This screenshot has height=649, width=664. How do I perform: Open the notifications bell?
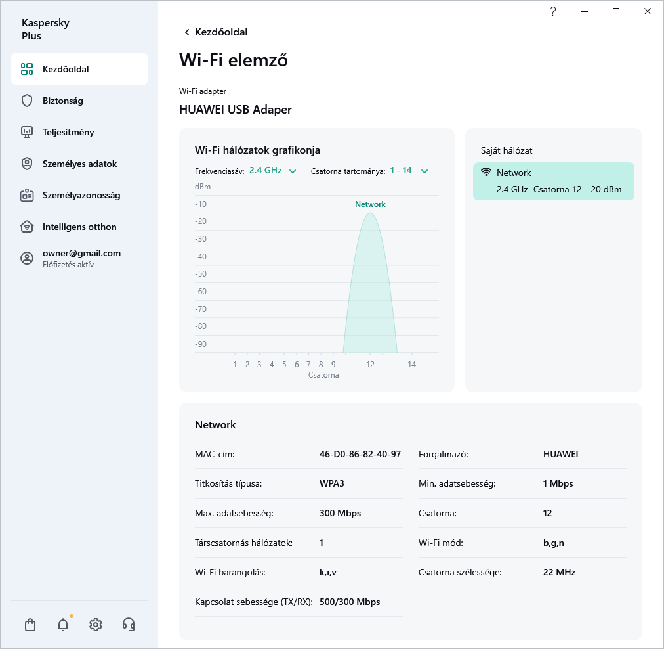62,625
